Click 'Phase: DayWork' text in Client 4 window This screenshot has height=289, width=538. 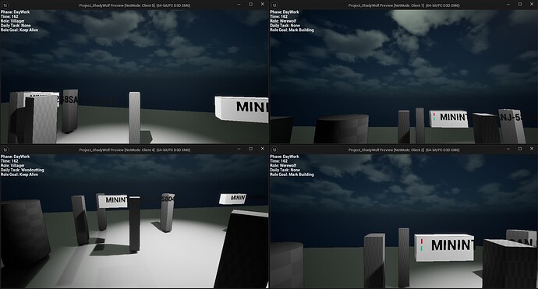tap(15, 157)
